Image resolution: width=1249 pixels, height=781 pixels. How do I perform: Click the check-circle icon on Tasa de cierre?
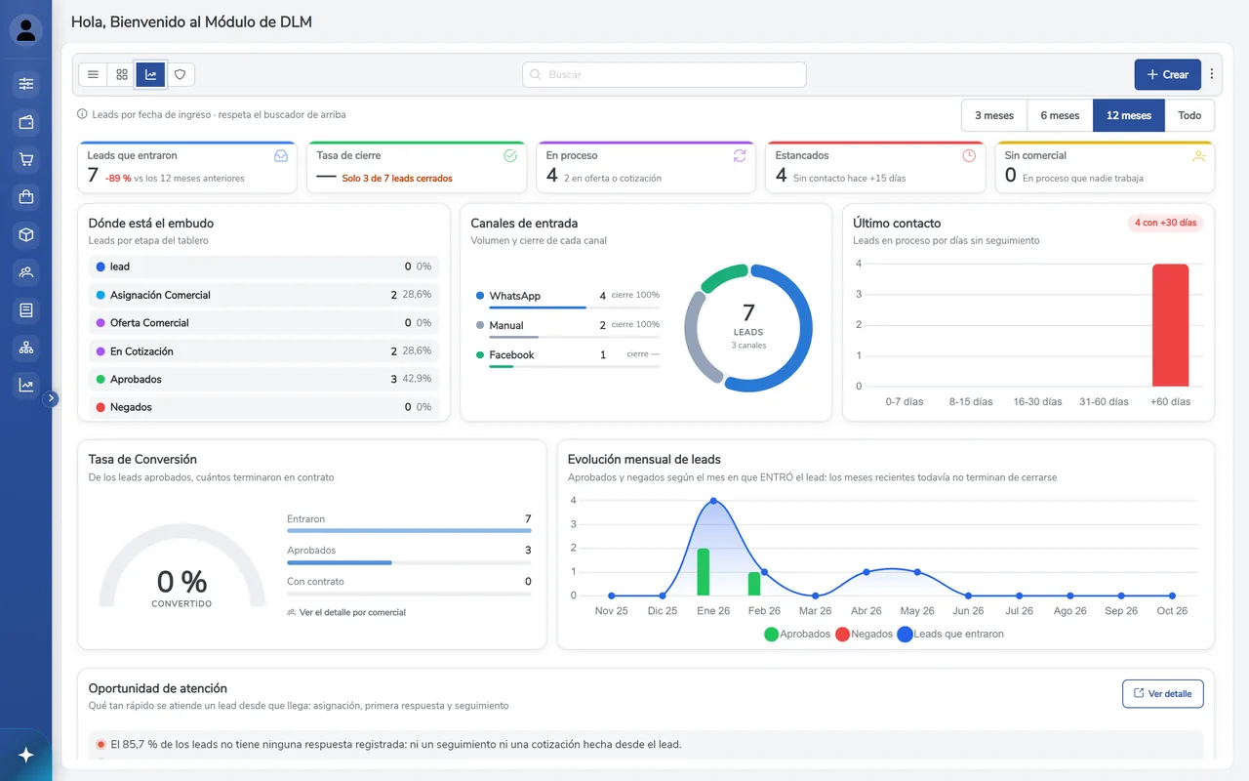coord(510,155)
